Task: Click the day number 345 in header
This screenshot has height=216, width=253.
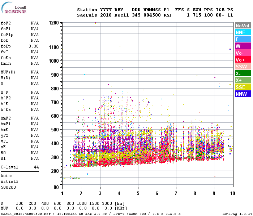Action: click(x=136, y=15)
